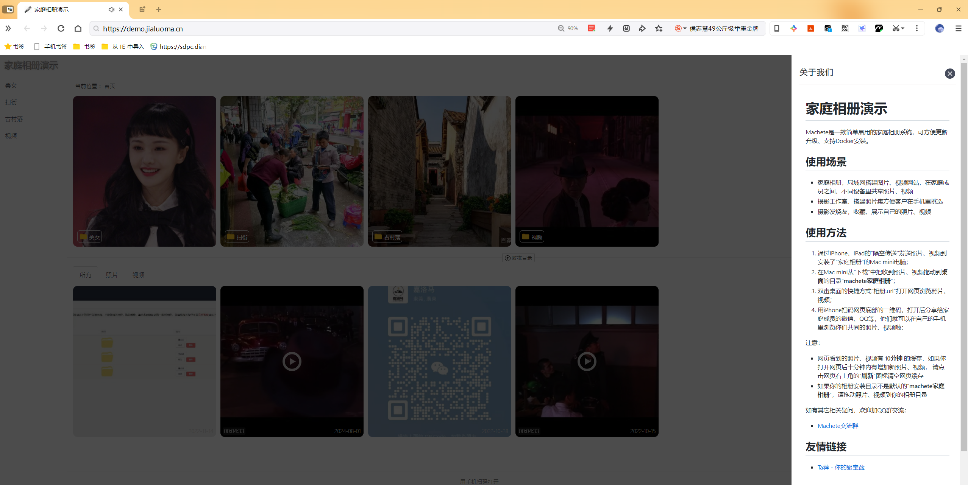Image resolution: width=968 pixels, height=485 pixels.
Task: Open the screenshot thumbnail with folders
Action: point(145,361)
